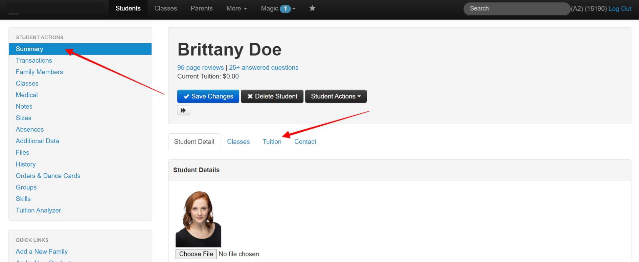Click the star favorites icon in navbar
The height and width of the screenshot is (262, 639).
coord(312,8)
